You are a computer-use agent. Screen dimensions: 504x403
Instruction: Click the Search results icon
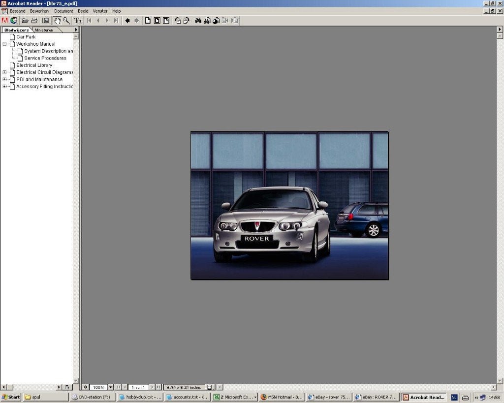[x=216, y=21]
